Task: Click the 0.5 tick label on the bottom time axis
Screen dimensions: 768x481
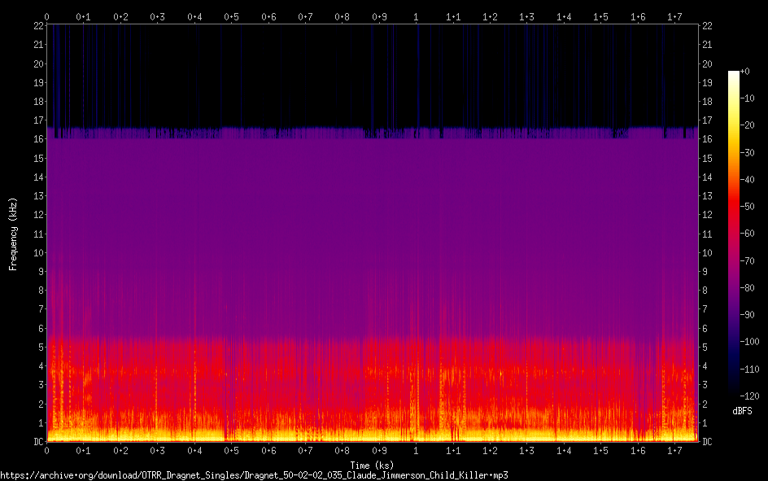Action: [232, 450]
